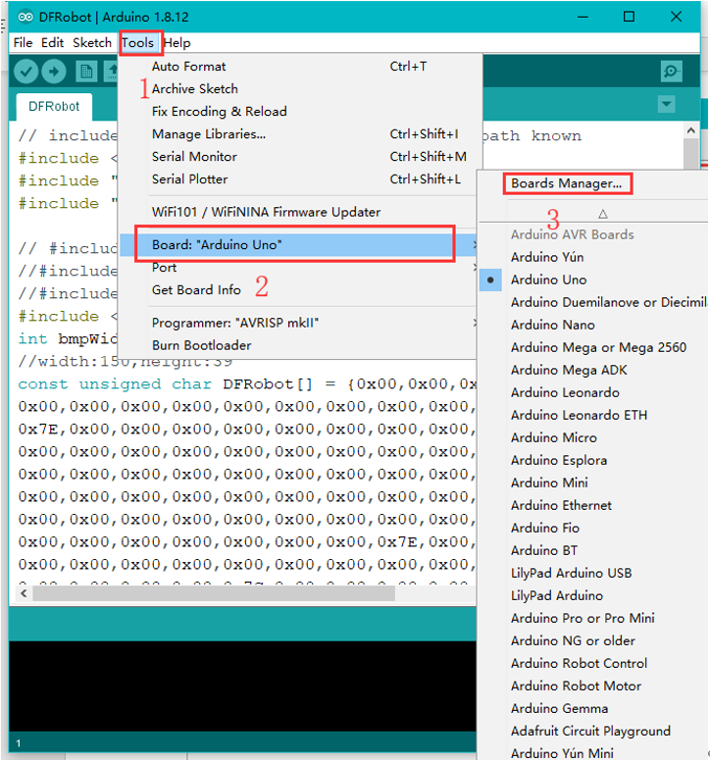Screen dimensions: 710x763
Task: Choose Adafruit Circuit Playground board
Action: click(x=592, y=731)
